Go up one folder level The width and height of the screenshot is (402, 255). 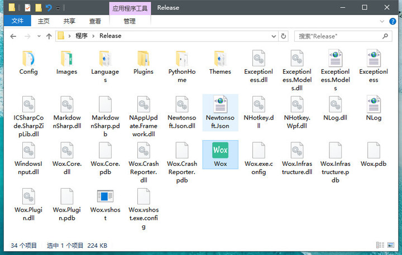pyautogui.click(x=49, y=36)
